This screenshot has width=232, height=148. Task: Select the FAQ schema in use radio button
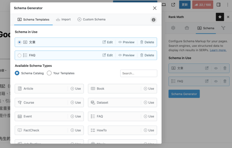tap(19, 55)
